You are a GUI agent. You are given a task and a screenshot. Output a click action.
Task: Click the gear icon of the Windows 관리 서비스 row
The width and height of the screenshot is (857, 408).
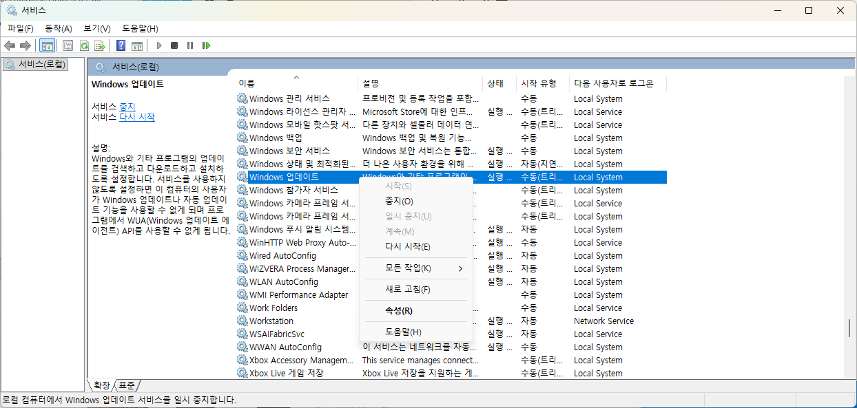pos(242,98)
